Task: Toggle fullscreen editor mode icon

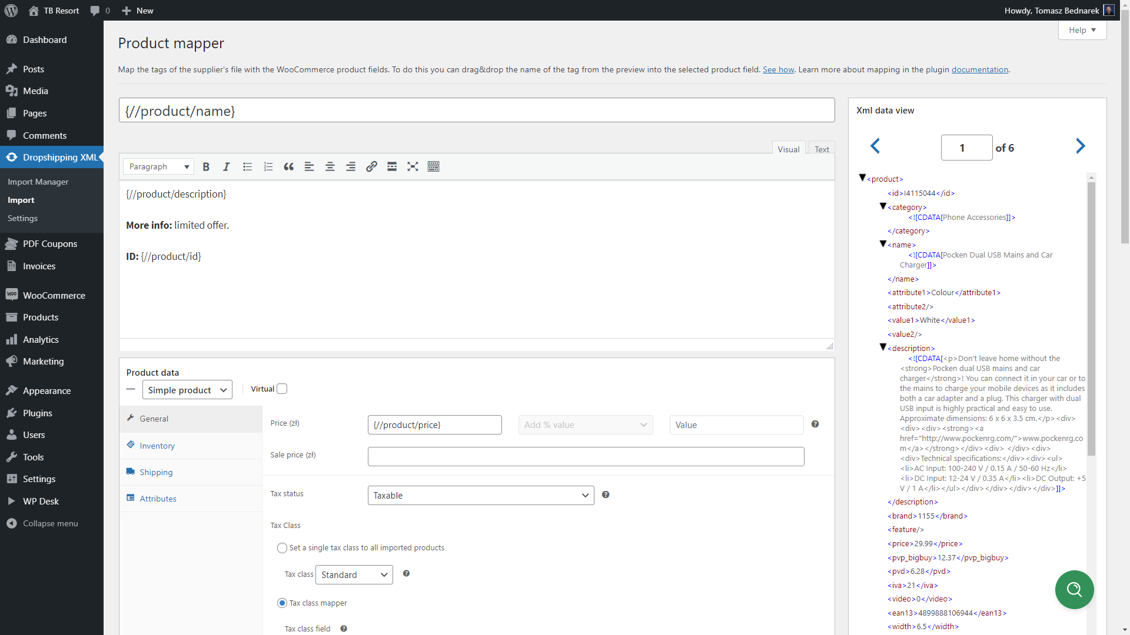Action: (x=413, y=167)
